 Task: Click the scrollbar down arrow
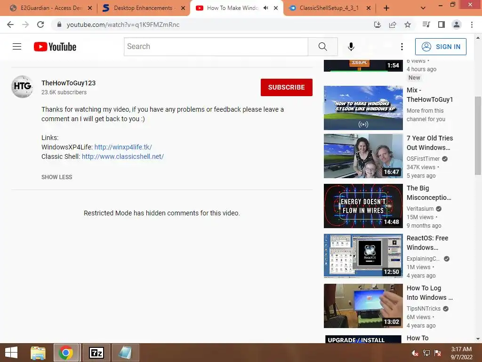tap(478, 339)
